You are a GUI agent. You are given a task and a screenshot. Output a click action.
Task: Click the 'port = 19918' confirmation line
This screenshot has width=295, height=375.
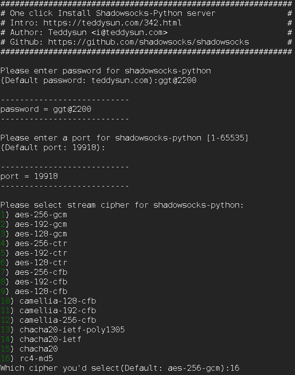coord(29,176)
